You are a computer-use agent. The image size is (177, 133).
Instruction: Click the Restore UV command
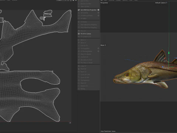tap(83, 86)
